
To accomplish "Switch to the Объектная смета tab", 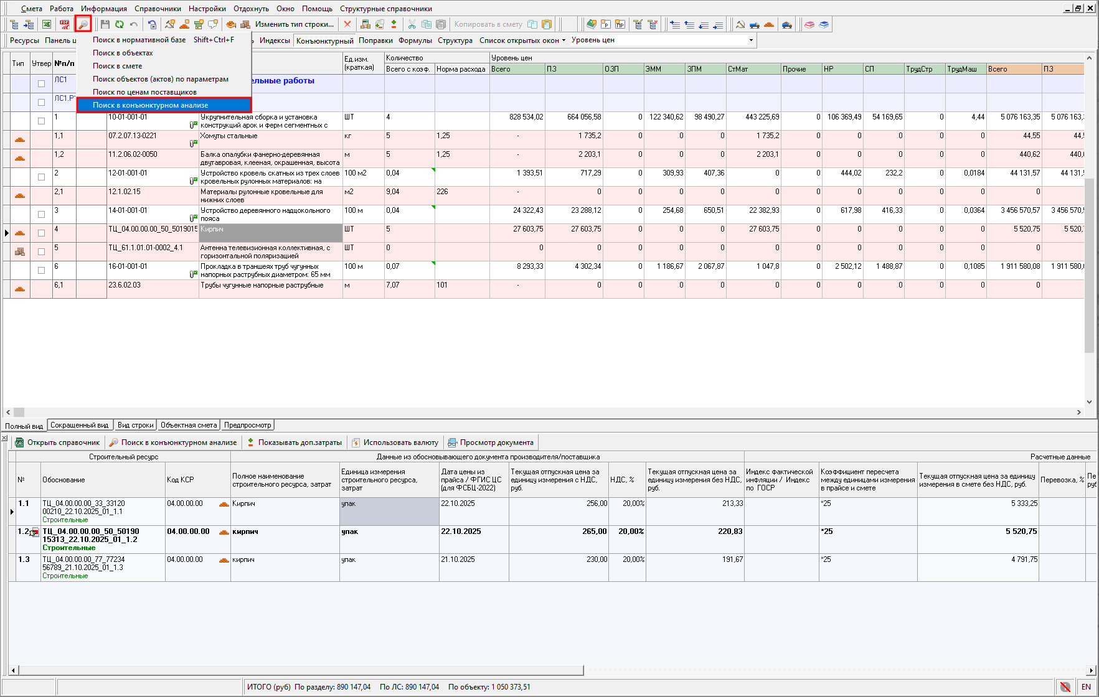I will click(x=189, y=425).
